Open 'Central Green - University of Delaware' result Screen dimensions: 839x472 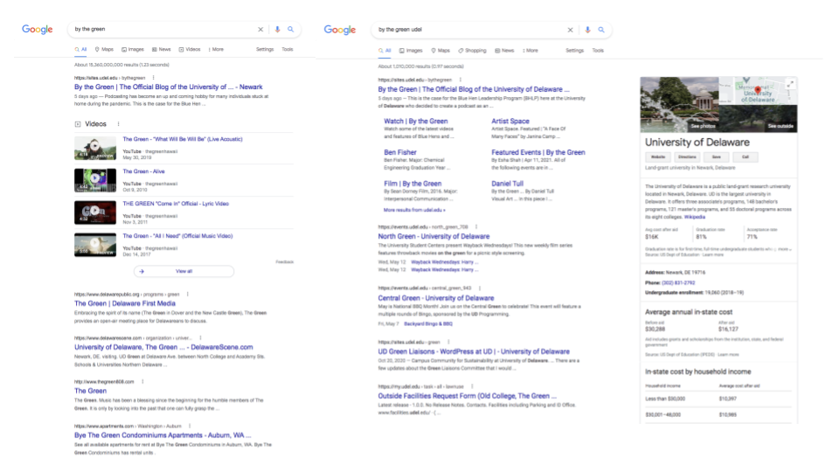pos(436,298)
